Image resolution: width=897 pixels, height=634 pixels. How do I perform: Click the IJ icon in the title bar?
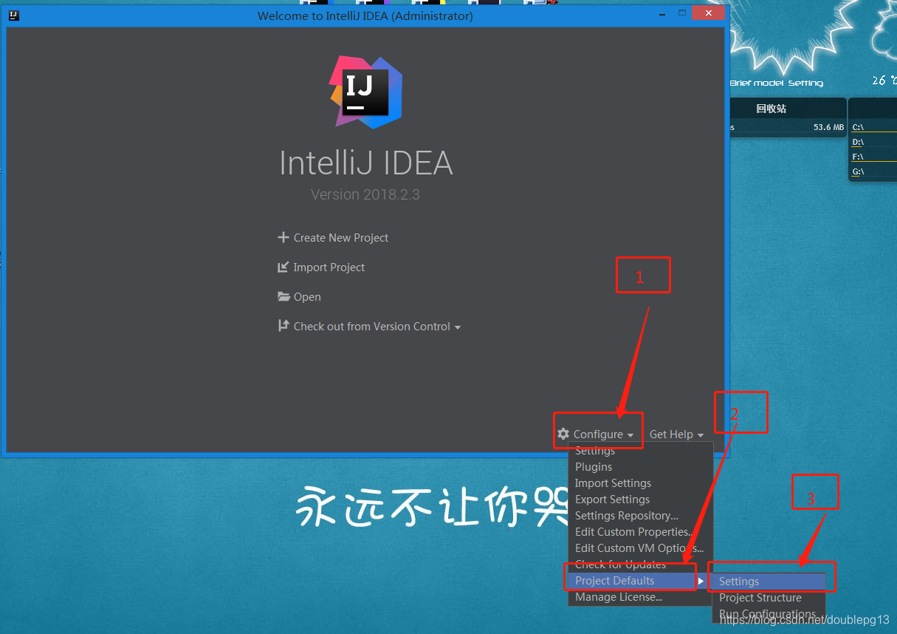13,15
